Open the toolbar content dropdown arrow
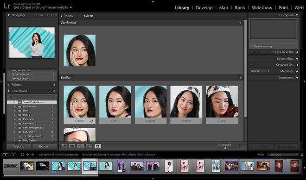Image resolution: width=306 pixels, height=180 pixels. (x=243, y=146)
